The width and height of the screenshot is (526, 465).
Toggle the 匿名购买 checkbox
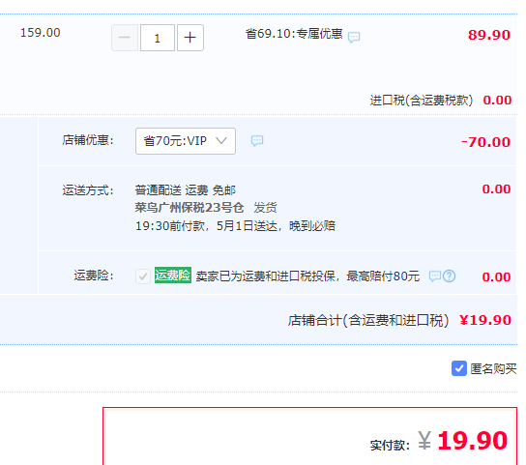(459, 368)
